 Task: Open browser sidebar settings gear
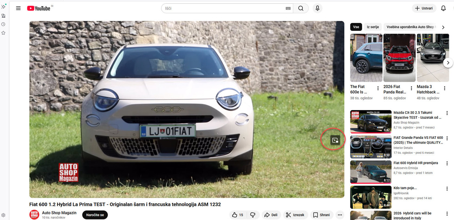point(3,215)
